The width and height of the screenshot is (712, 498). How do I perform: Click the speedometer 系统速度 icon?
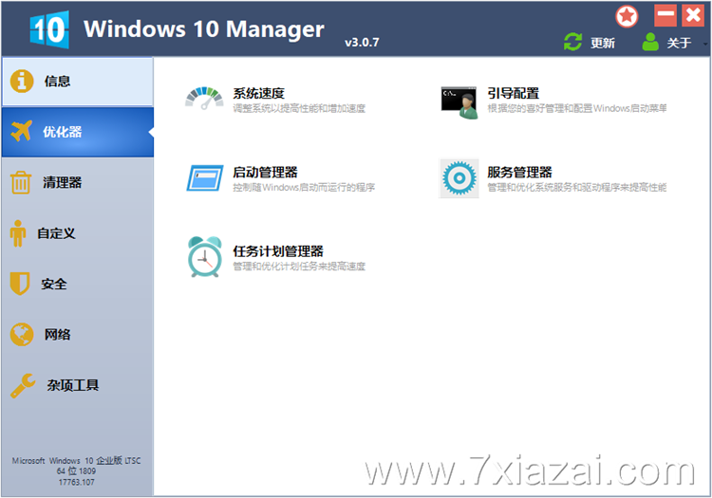(x=204, y=99)
